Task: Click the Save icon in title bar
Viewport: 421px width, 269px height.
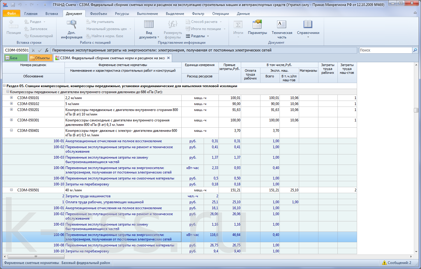Action: click(13, 4)
